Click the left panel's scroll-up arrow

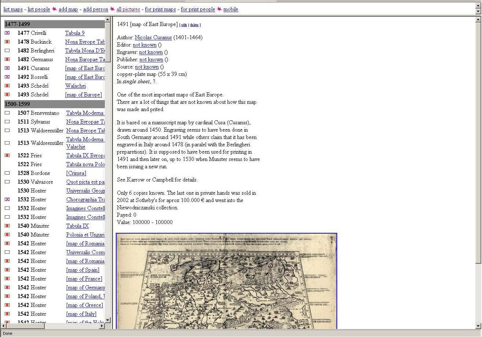pos(107,20)
